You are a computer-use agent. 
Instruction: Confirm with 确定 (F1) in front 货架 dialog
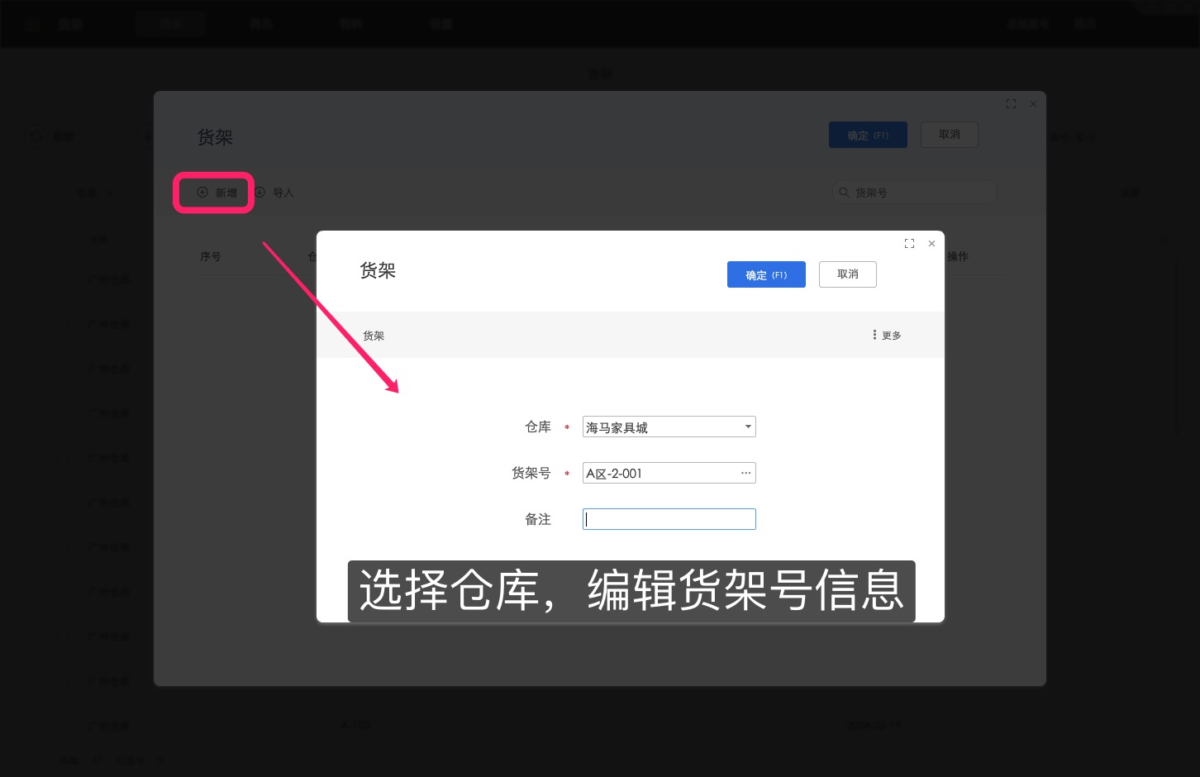pos(766,274)
